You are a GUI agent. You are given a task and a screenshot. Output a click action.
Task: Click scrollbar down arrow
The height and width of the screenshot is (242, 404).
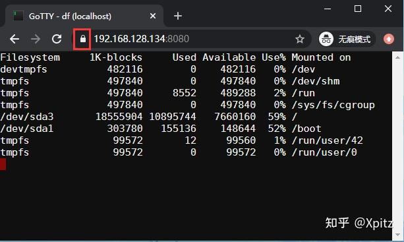[x=398, y=234]
